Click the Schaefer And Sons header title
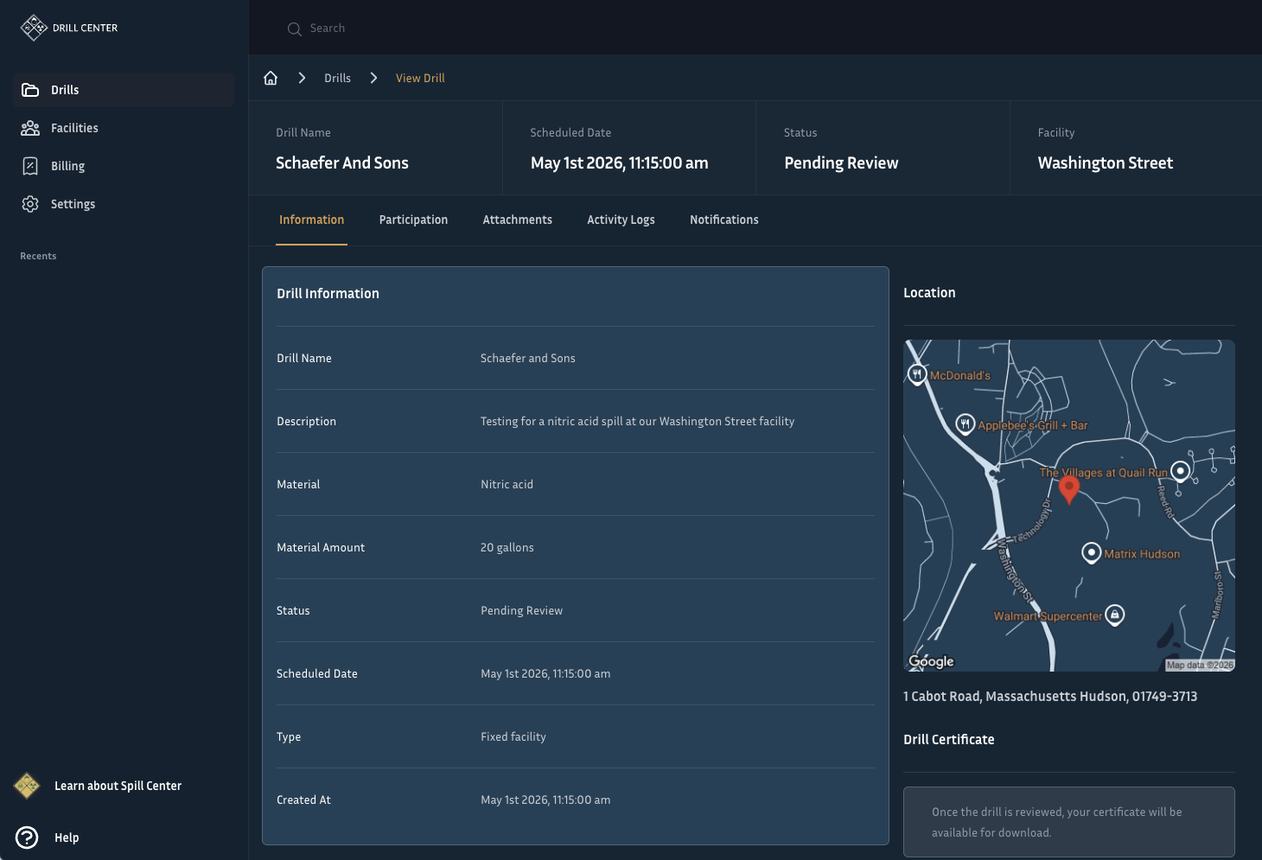 coord(342,162)
